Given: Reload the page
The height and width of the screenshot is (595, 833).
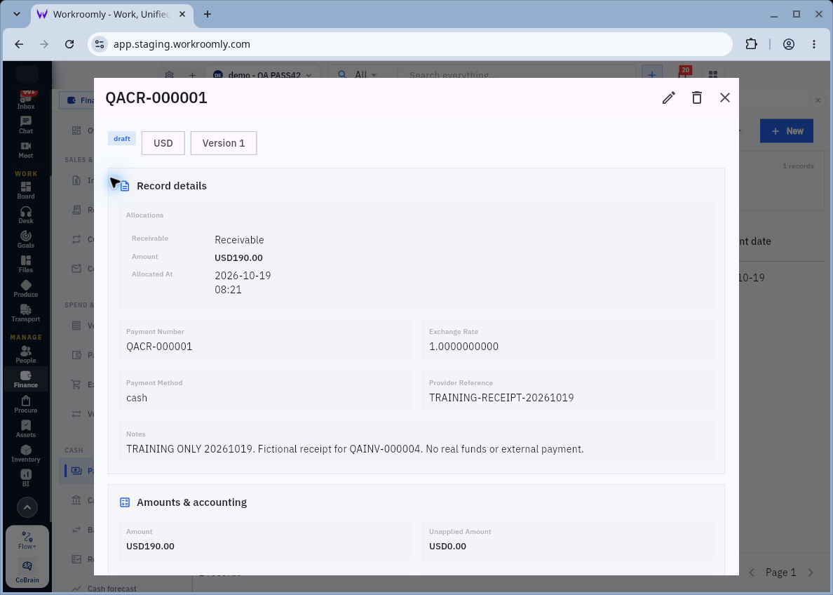Looking at the screenshot, I should click(69, 44).
